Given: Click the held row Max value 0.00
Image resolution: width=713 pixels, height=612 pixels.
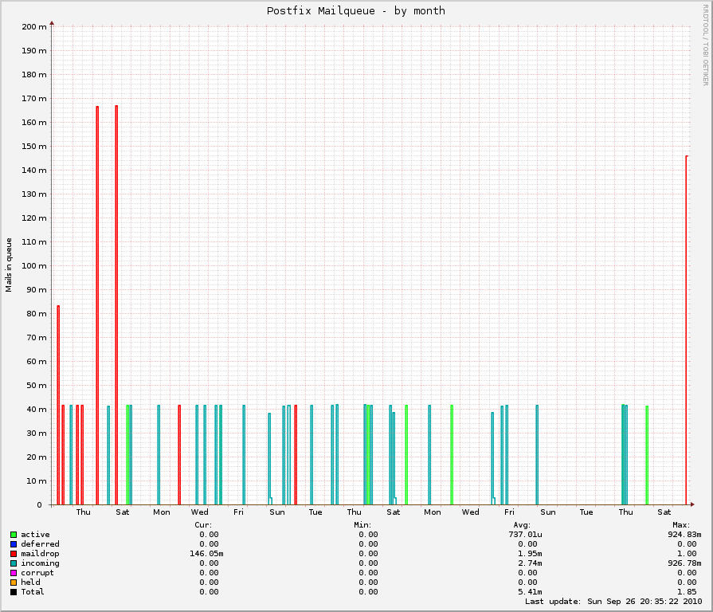Looking at the screenshot, I should [687, 583].
